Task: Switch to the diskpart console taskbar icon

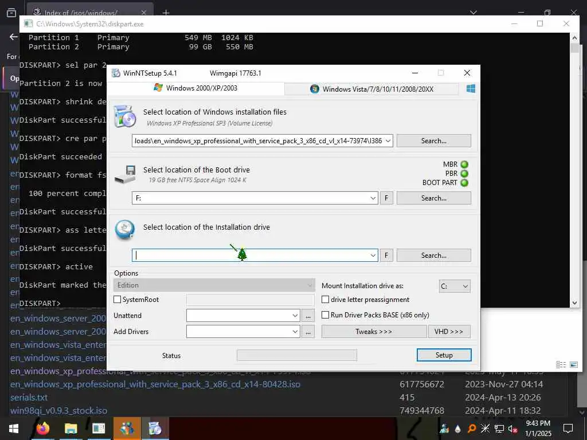Action: tap(99, 429)
